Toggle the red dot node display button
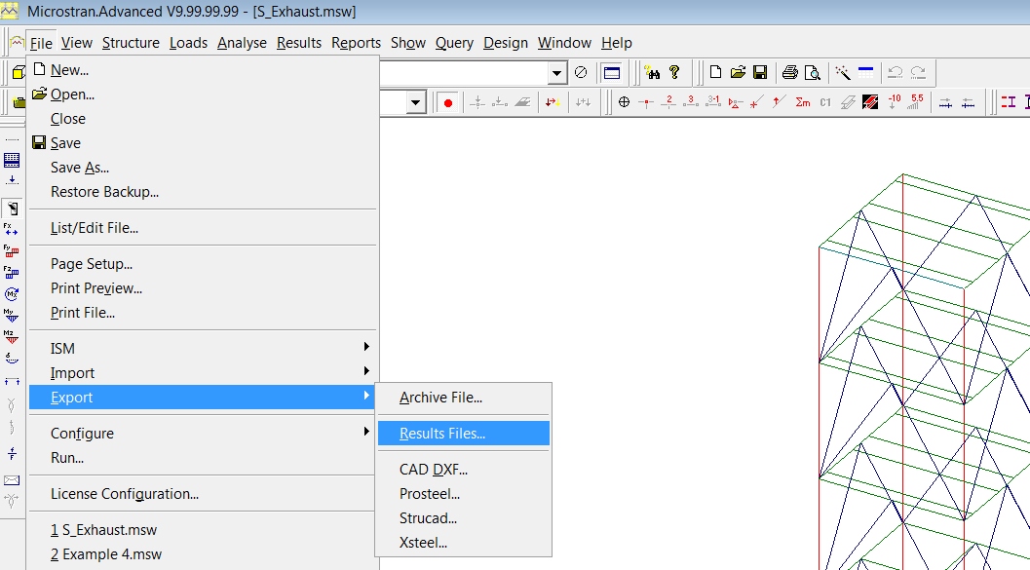 [x=448, y=102]
